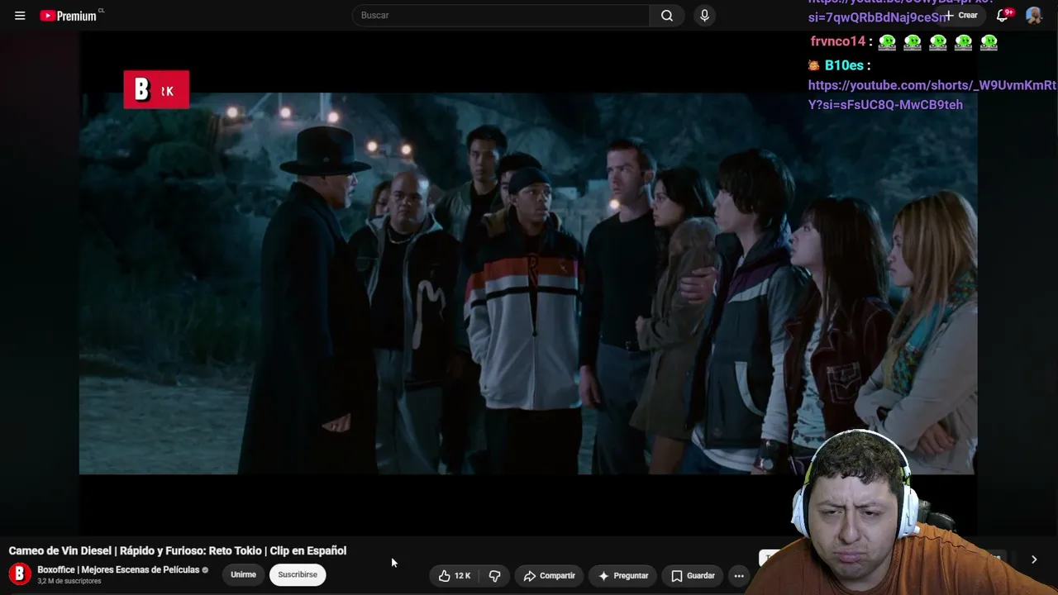1058x595 pixels.
Task: Click the right chevron arrow near the video title row
Action: coord(1033,559)
